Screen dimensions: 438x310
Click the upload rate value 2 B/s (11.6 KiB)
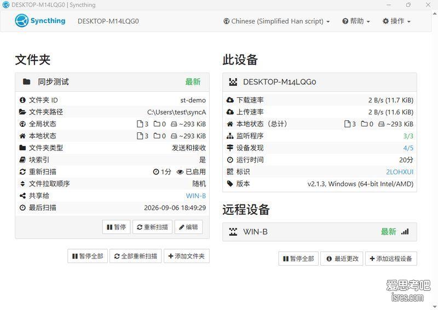point(390,112)
